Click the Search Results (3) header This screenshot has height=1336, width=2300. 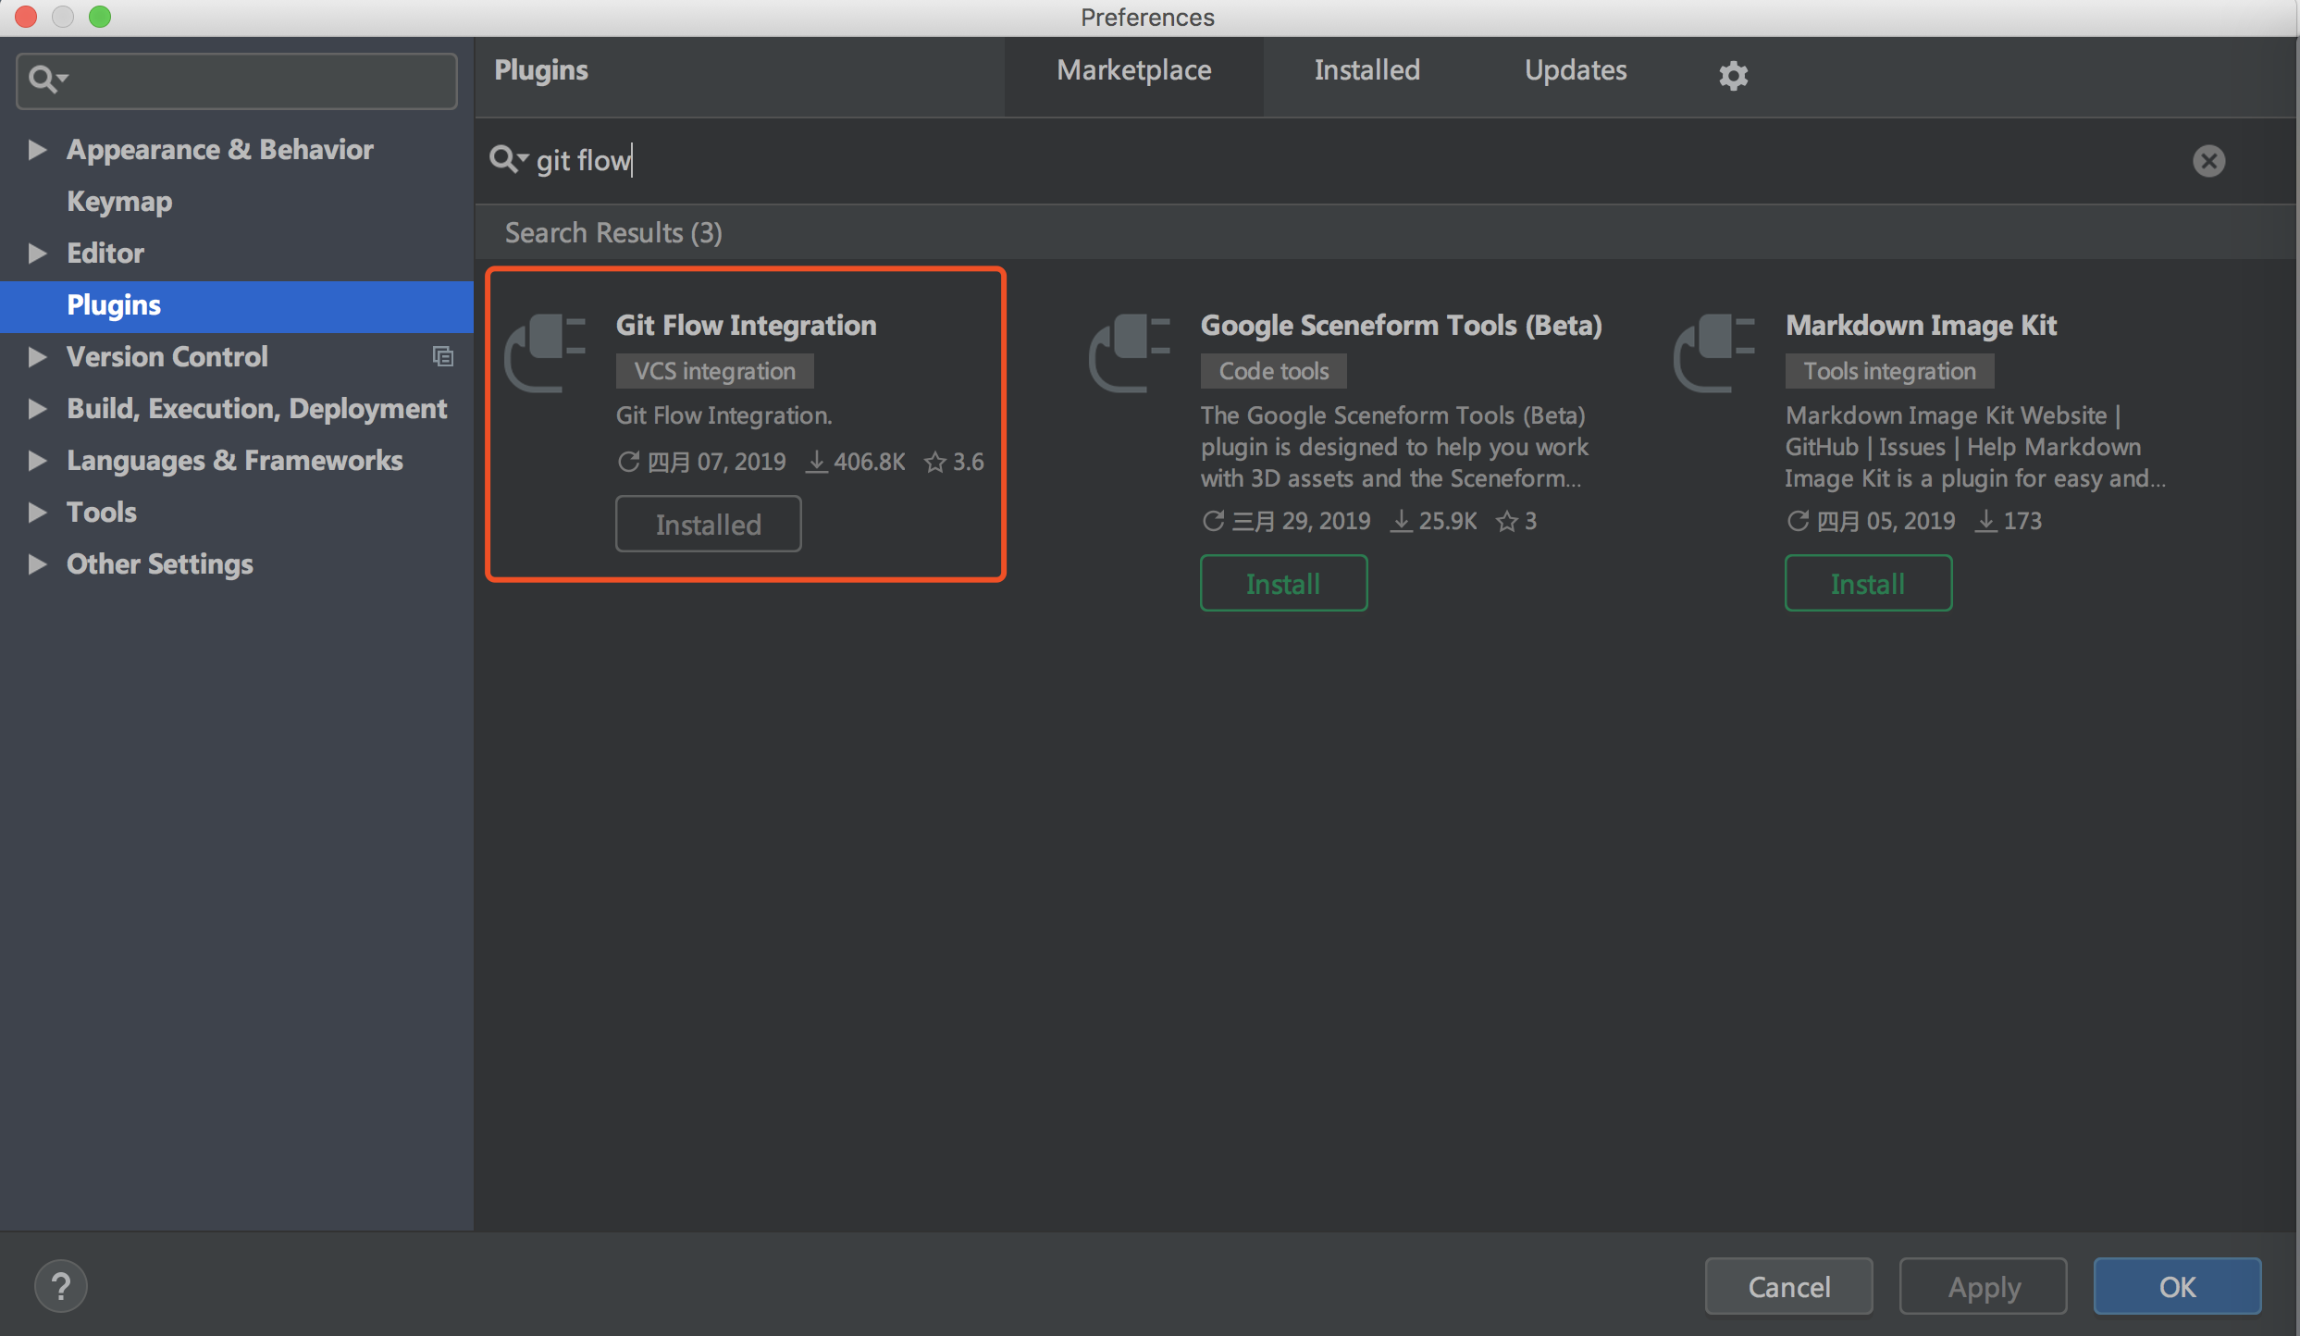pyautogui.click(x=613, y=232)
